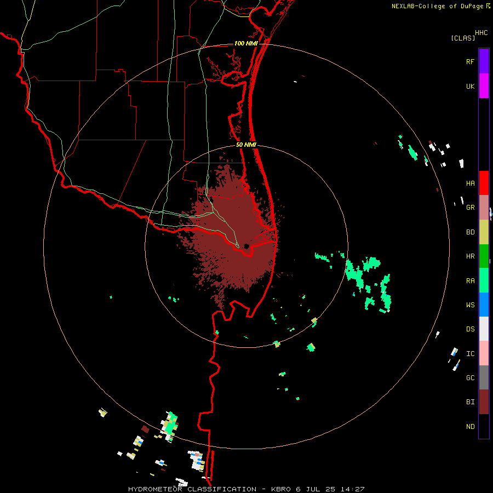Click the "HR" legend label
The image size is (493, 493).
point(470,256)
